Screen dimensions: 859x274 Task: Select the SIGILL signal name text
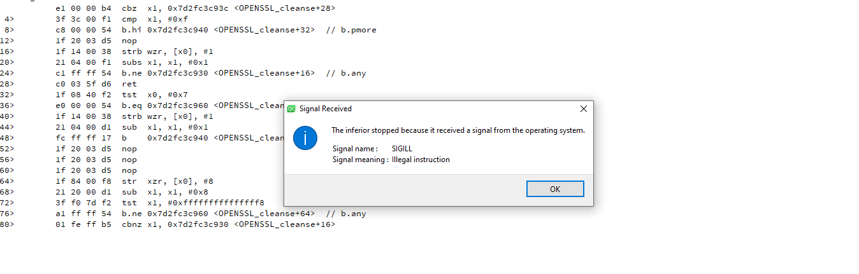(x=401, y=149)
